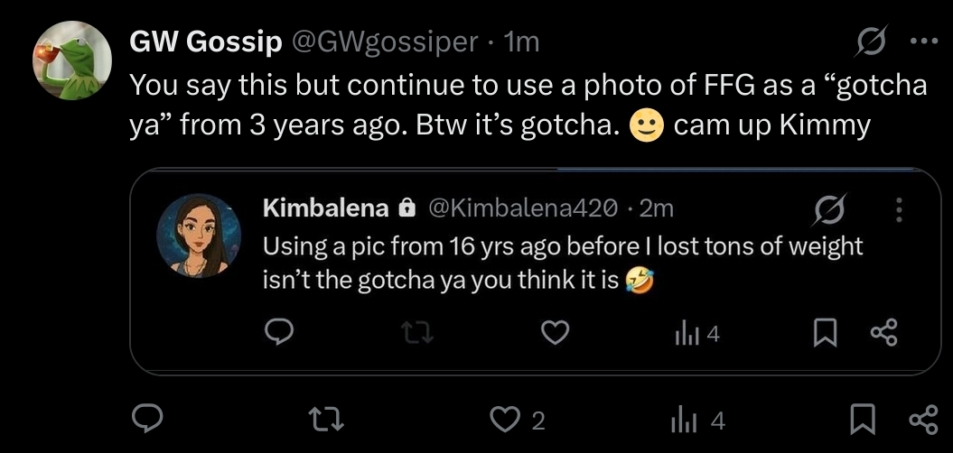Like Kimbalena's quoted tweet

point(553,335)
